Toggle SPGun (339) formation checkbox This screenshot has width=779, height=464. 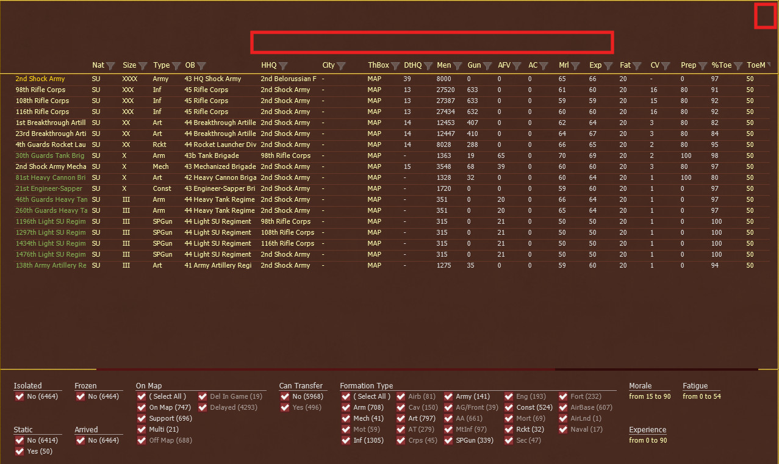tap(448, 440)
